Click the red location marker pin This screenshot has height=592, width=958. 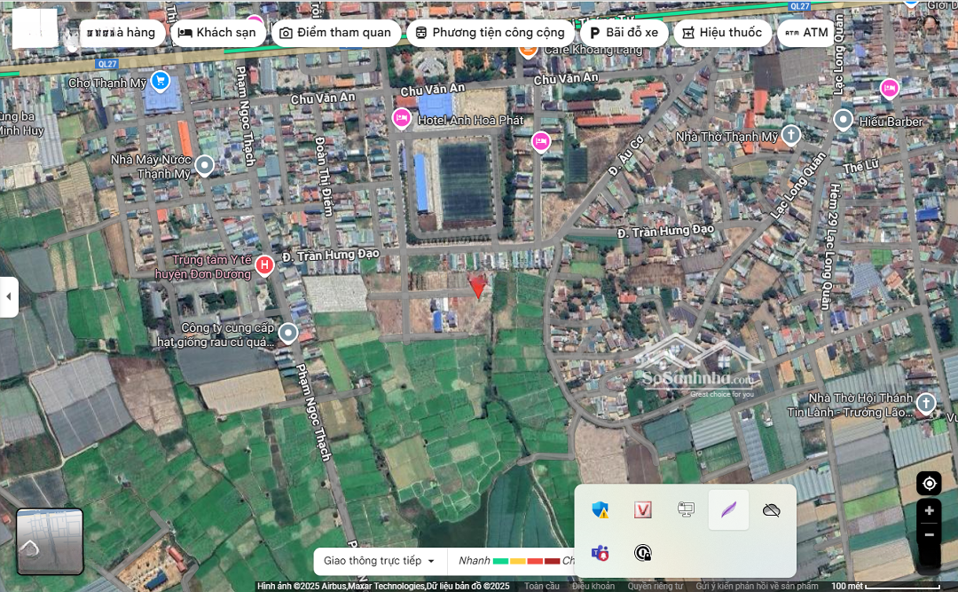click(x=477, y=286)
